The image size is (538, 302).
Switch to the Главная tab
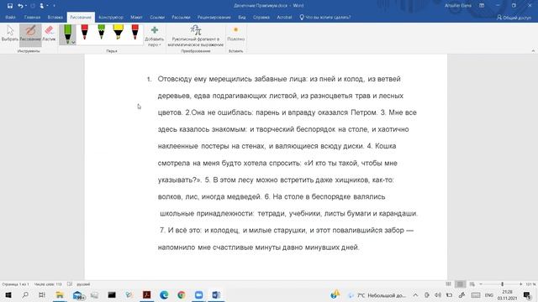[x=32, y=17]
